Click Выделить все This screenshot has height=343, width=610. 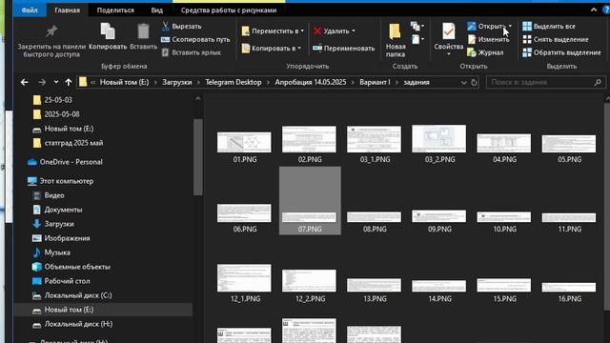pos(549,27)
